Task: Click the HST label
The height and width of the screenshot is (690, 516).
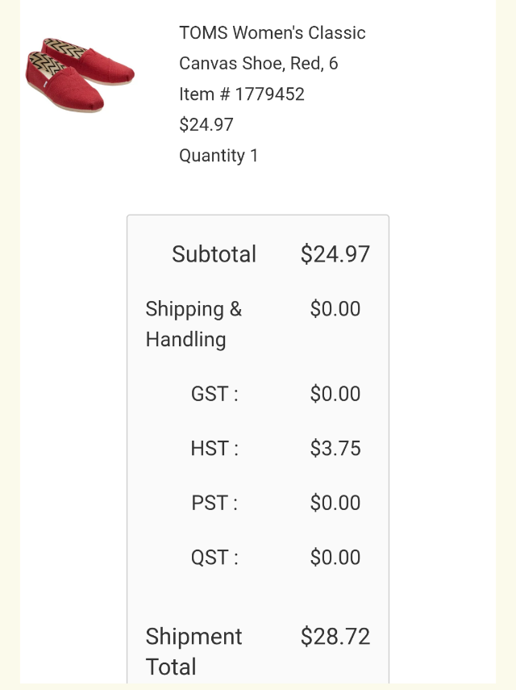Action: [214, 449]
